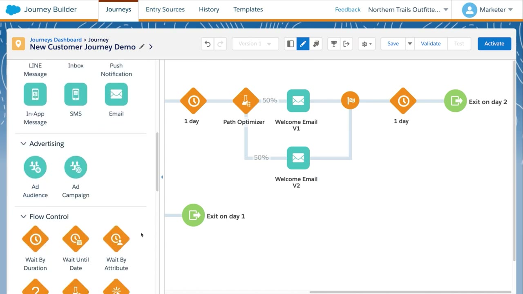
Task: Click the join flag node on canvas
Action: 350,100
